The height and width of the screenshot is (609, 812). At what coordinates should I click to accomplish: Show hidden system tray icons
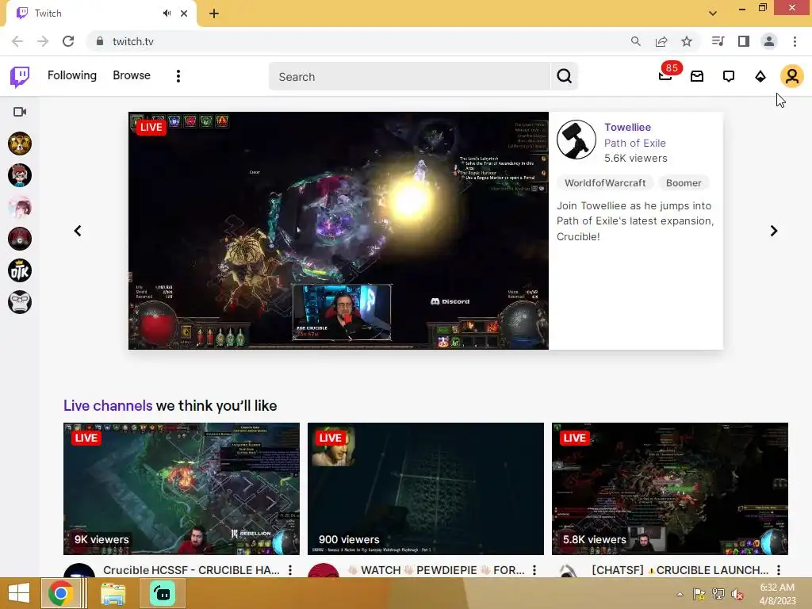tap(680, 594)
